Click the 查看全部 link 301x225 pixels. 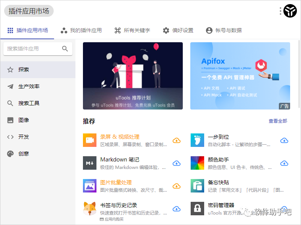tap(278, 121)
